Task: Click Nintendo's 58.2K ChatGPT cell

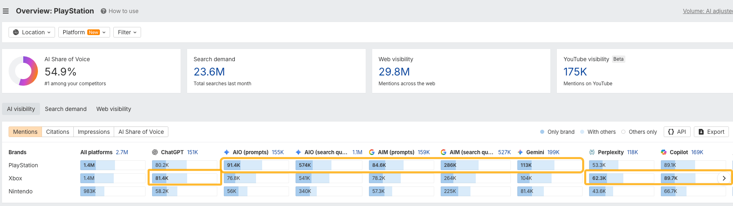Action: coord(185,191)
